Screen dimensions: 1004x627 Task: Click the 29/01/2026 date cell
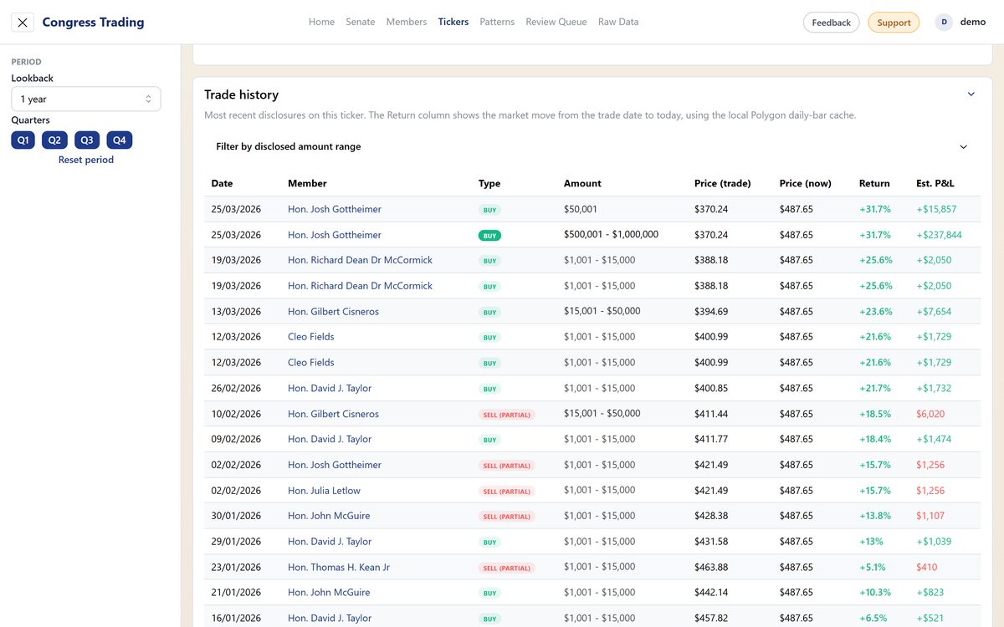tap(236, 541)
